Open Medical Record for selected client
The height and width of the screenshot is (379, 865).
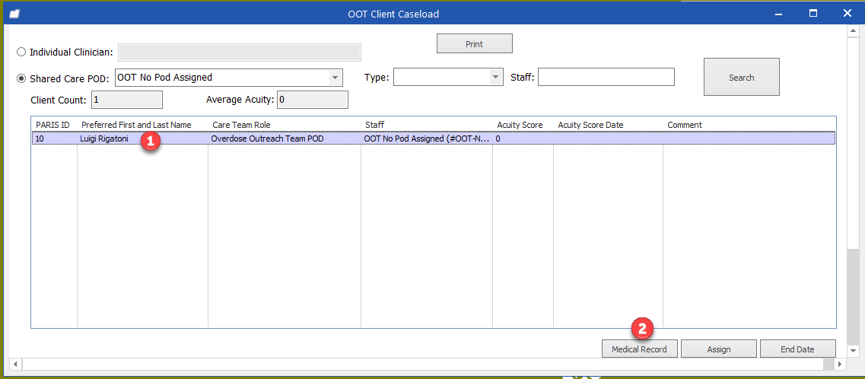click(x=639, y=349)
